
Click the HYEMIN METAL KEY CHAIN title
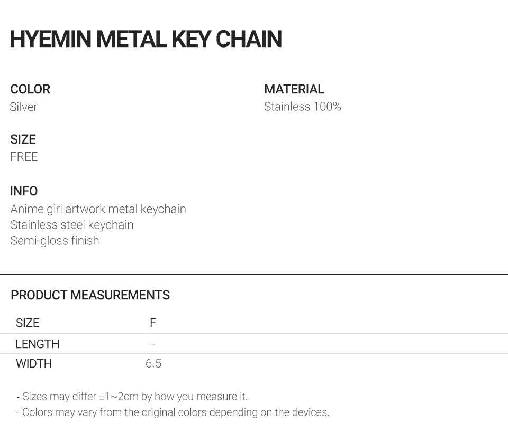(x=146, y=39)
